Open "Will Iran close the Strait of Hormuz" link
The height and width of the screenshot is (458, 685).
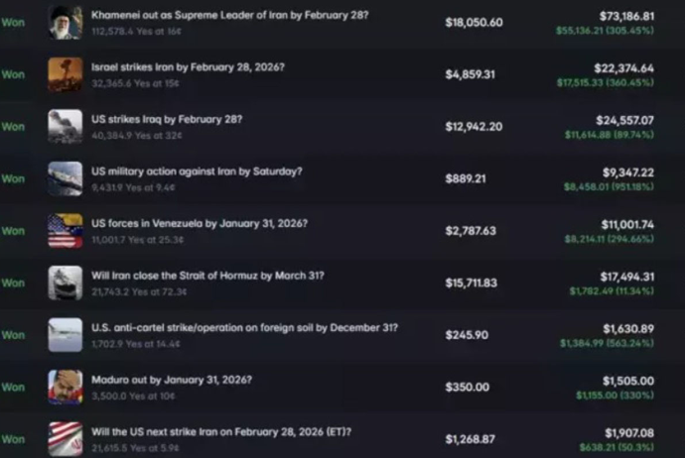click(207, 276)
